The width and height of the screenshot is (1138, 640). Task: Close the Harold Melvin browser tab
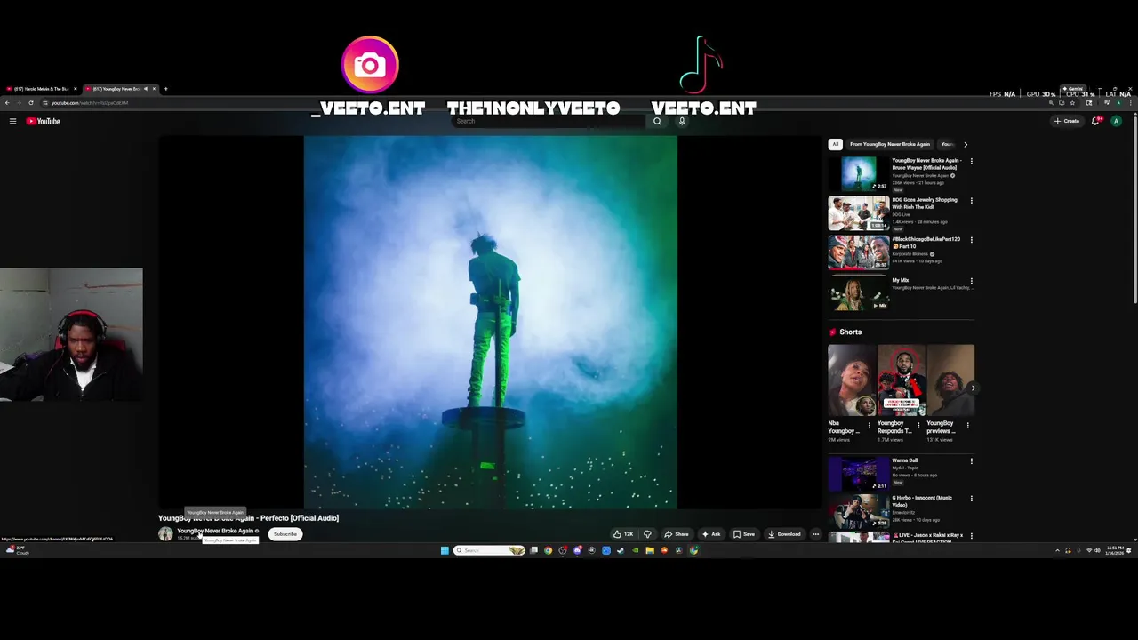[x=76, y=89]
